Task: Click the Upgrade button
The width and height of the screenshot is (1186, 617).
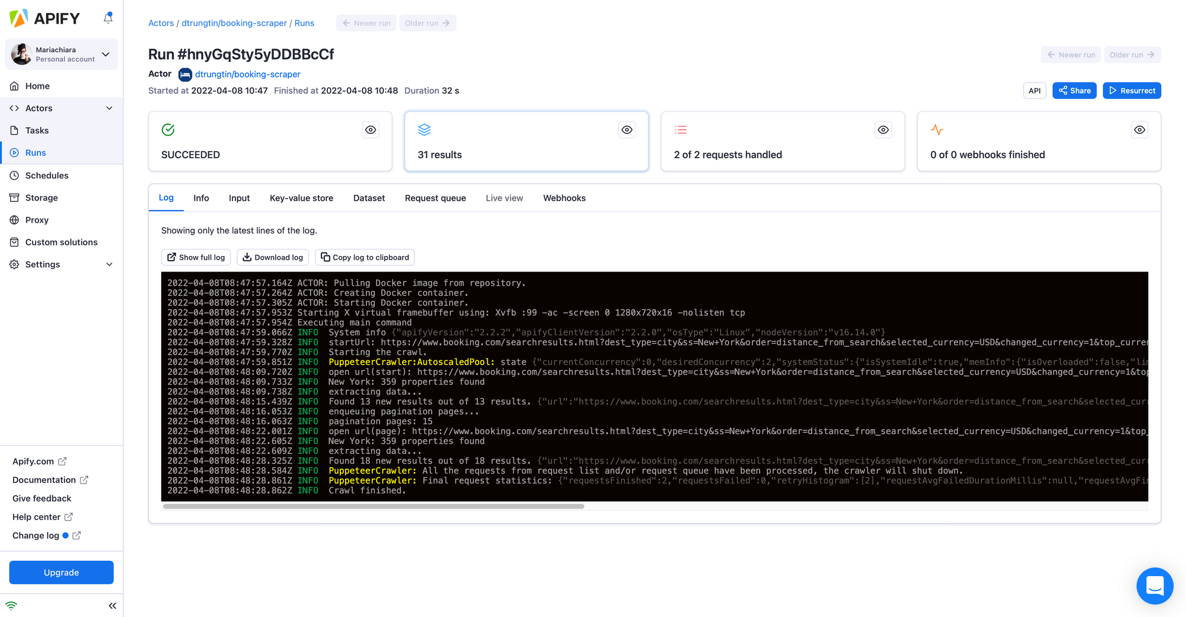Action: pyautogui.click(x=61, y=573)
